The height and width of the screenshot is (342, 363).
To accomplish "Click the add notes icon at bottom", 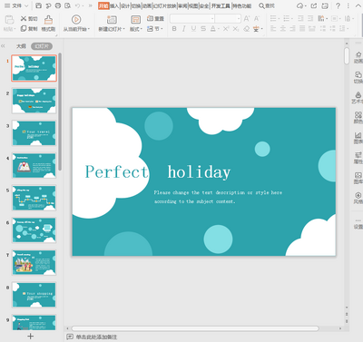I will tap(70, 337).
